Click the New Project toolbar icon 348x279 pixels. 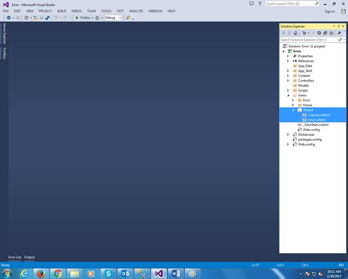pos(26,18)
